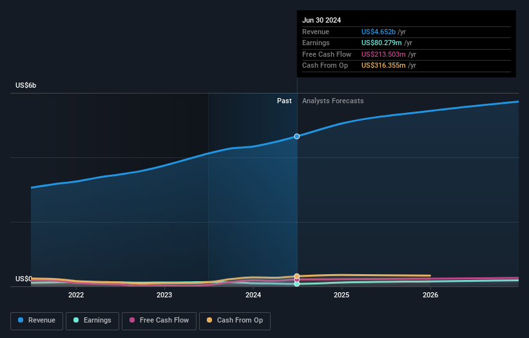Toggle the Earnings legend button
The image size is (529, 338).
tap(92, 321)
